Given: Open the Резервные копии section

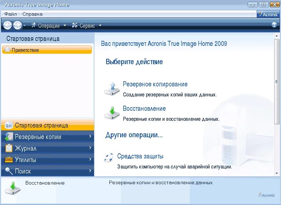Looking at the screenshot, I should tap(48, 137).
